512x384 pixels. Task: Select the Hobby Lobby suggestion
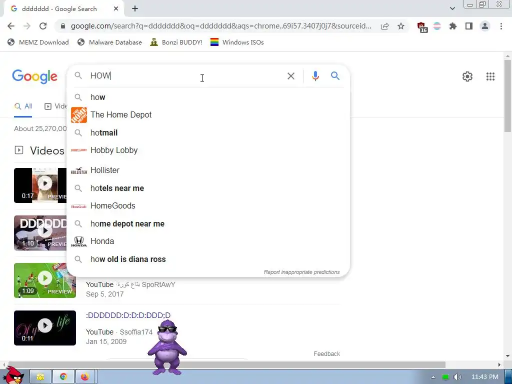coord(208,150)
